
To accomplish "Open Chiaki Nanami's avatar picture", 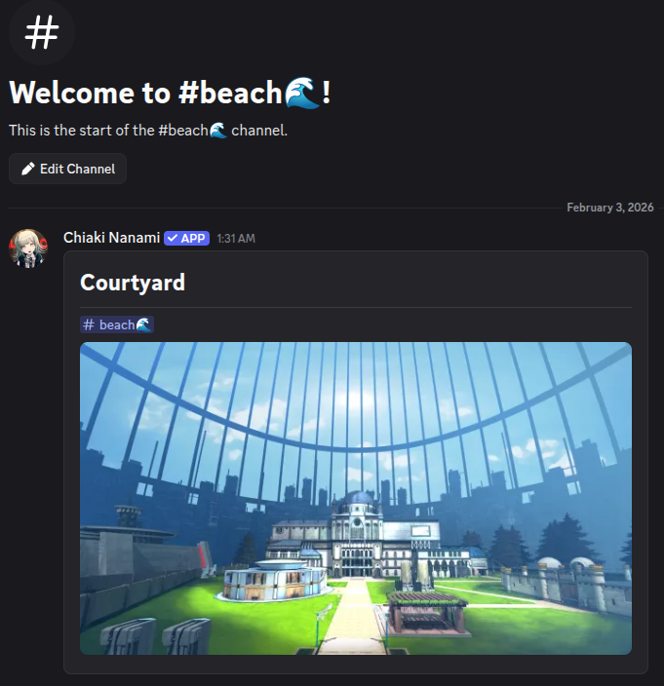I will pos(28,248).
